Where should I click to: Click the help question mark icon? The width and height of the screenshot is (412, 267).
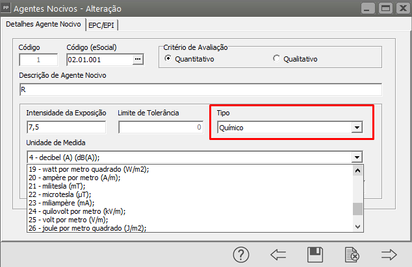[241, 255]
